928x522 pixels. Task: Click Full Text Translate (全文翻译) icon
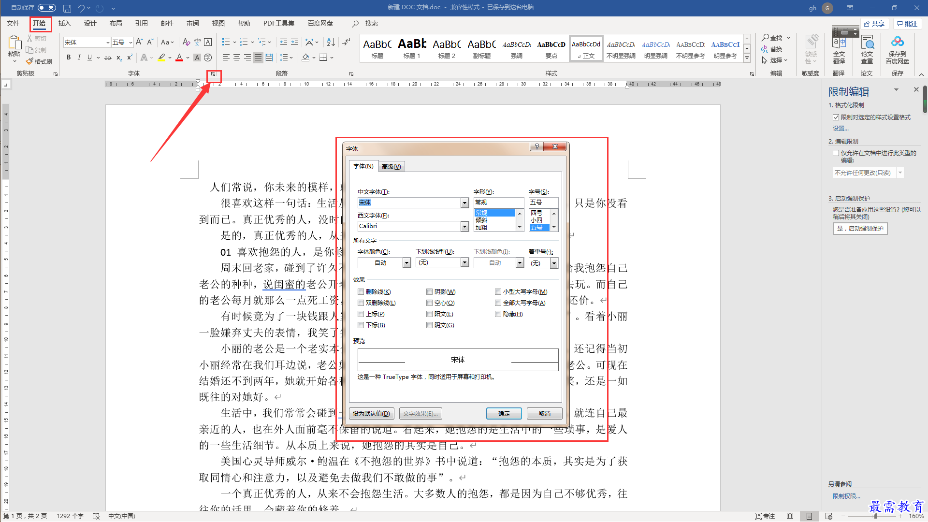(839, 50)
